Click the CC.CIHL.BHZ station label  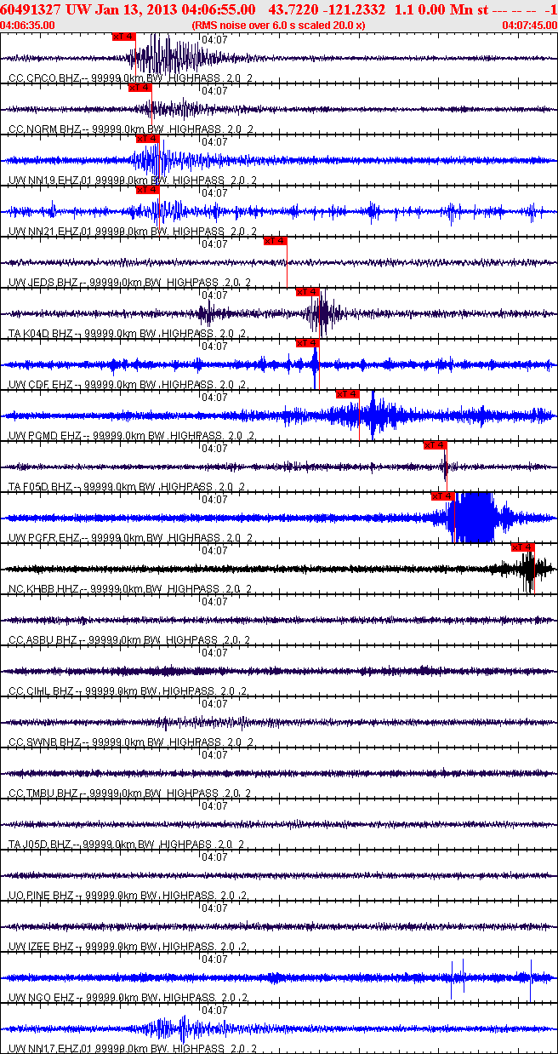pos(42,690)
